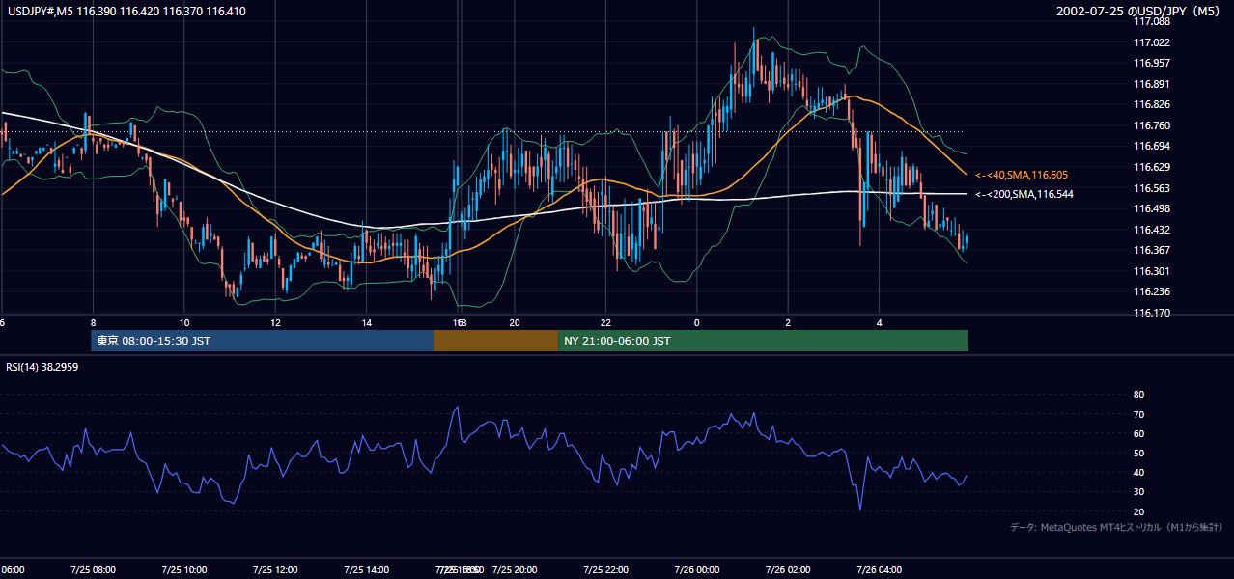Click bottom time label 7/25 14:00
Image resolution: width=1234 pixels, height=579 pixels.
click(x=366, y=569)
